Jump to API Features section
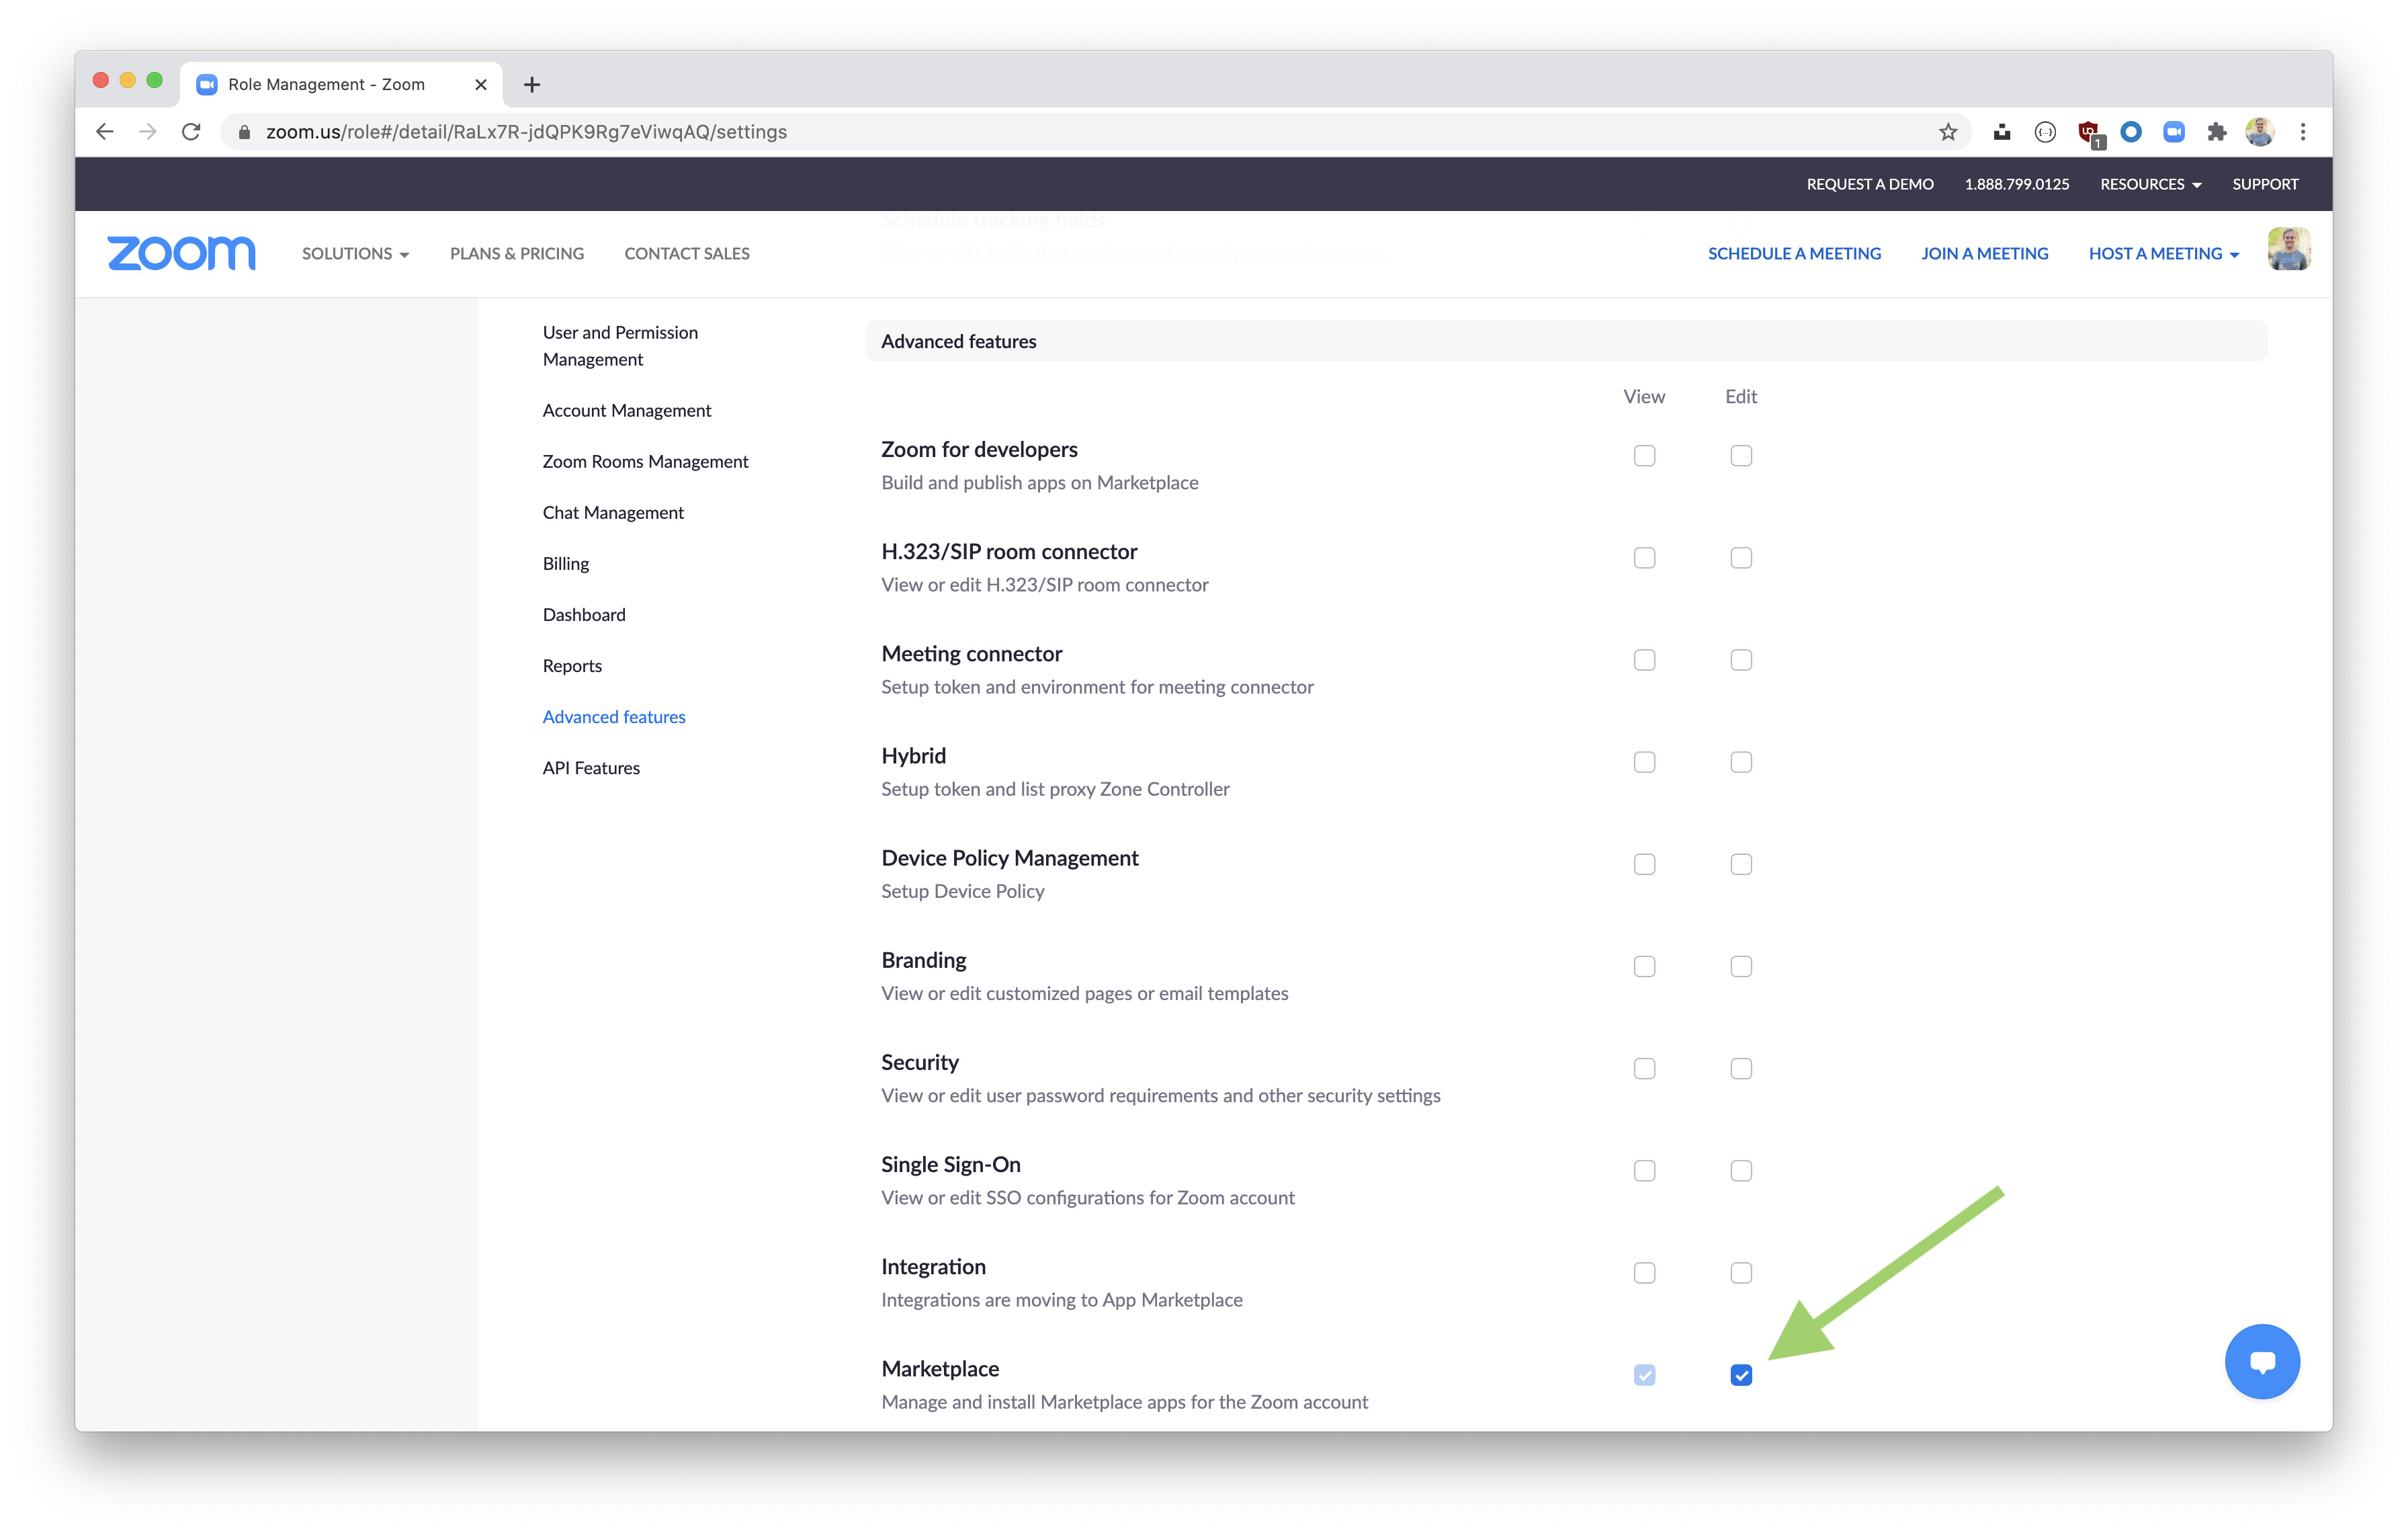 click(591, 767)
